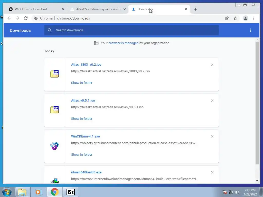Image resolution: width=263 pixels, height=197 pixels.
Task: Remove WinCDEmu-4.1.exe from list
Action: pyautogui.click(x=212, y=136)
